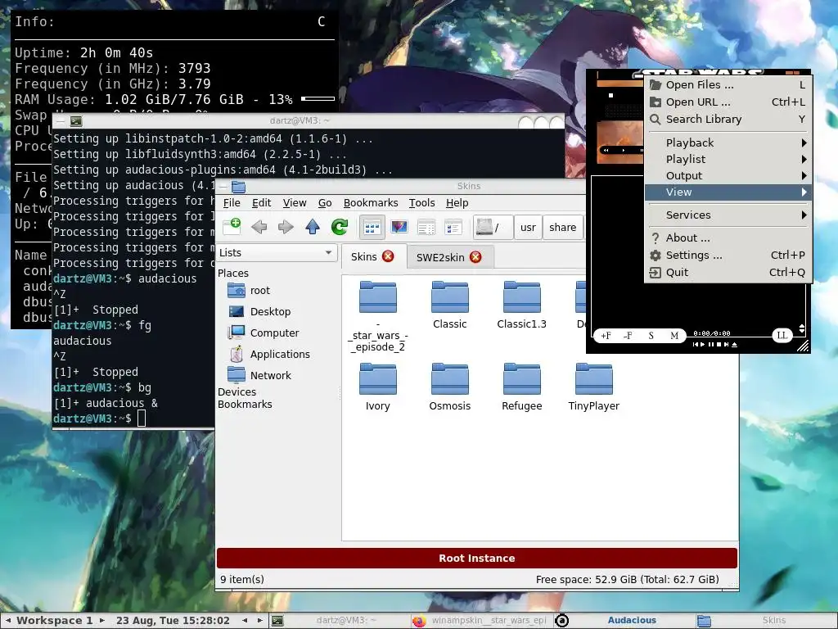Screen dimensions: 838x629
Task: Choose Quit in Audacious menu
Action: (728, 272)
